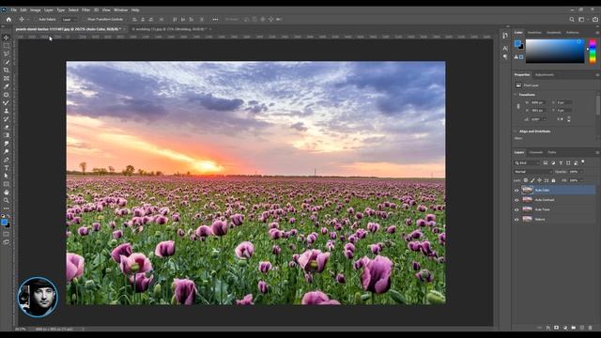Select the Lasso tool
This screenshot has width=601, height=338.
[x=7, y=54]
